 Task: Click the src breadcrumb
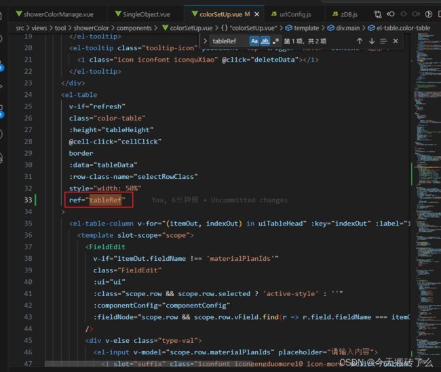click(x=20, y=28)
